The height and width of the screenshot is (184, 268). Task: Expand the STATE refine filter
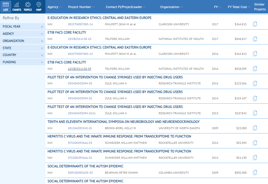coord(23,48)
